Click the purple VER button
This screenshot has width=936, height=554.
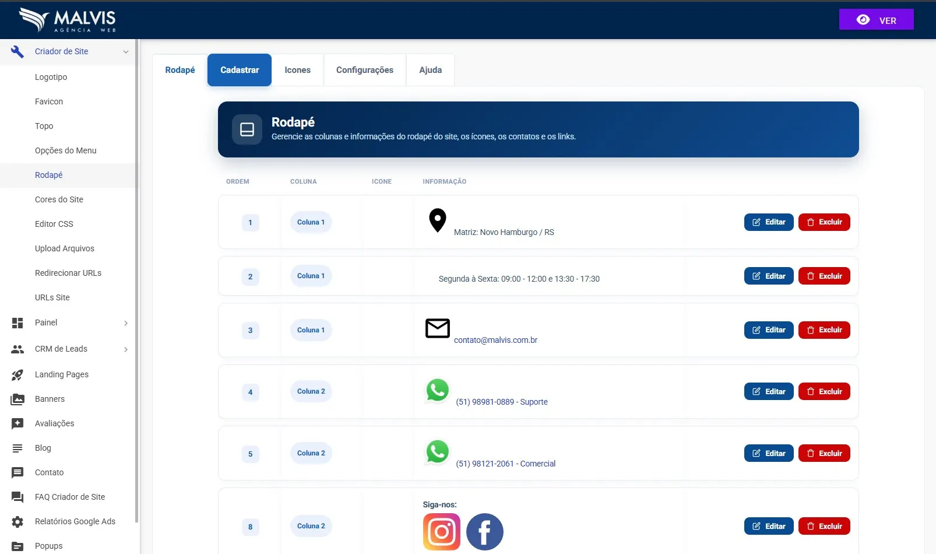point(877,20)
